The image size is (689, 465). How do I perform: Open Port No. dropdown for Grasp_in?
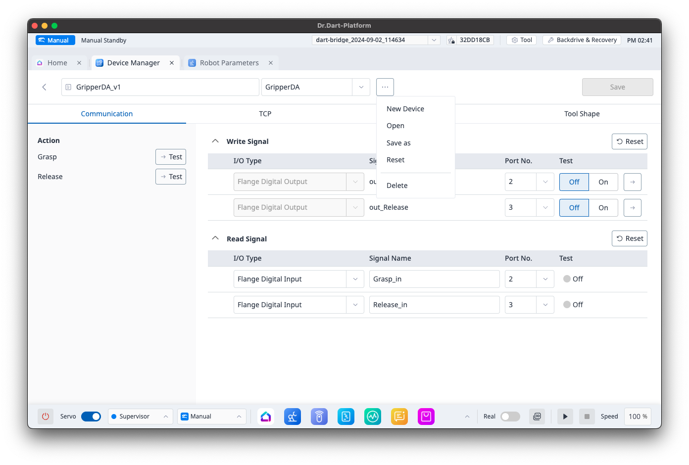point(545,279)
